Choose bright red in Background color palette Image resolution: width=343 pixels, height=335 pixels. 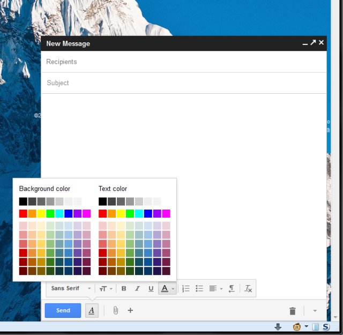click(x=23, y=213)
